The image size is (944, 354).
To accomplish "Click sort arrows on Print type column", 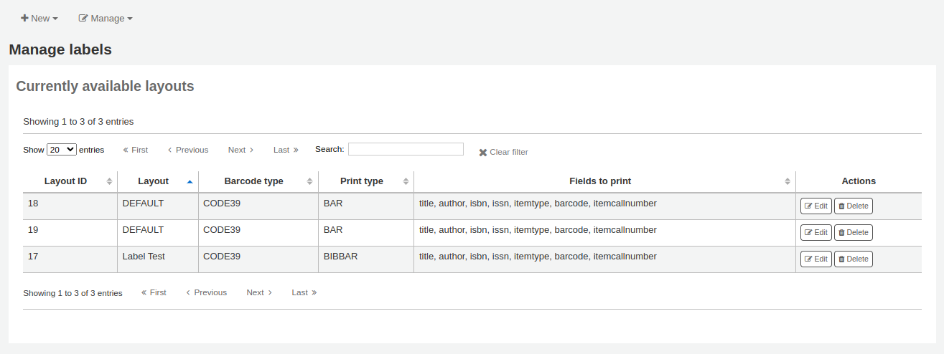I will point(406,181).
